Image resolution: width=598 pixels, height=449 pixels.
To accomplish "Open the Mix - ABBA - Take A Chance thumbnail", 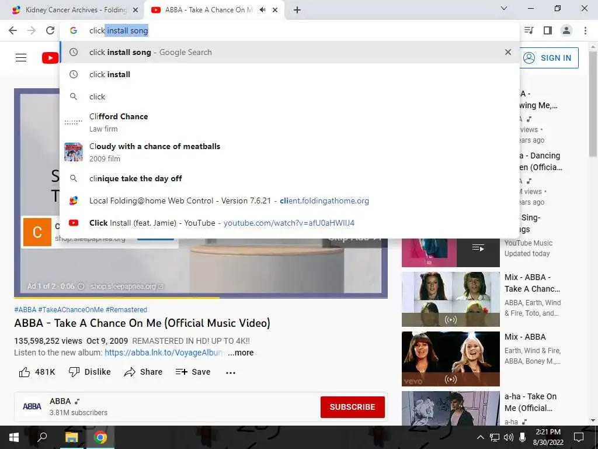I will [450, 299].
